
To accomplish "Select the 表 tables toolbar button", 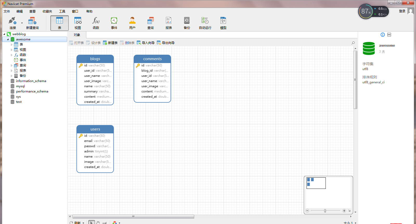I will (60, 23).
